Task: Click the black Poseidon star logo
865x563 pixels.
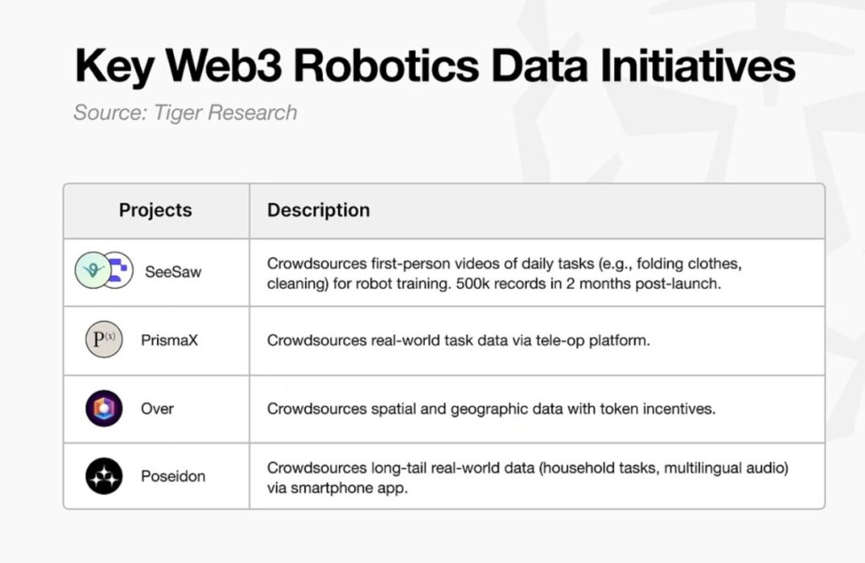Action: (104, 476)
